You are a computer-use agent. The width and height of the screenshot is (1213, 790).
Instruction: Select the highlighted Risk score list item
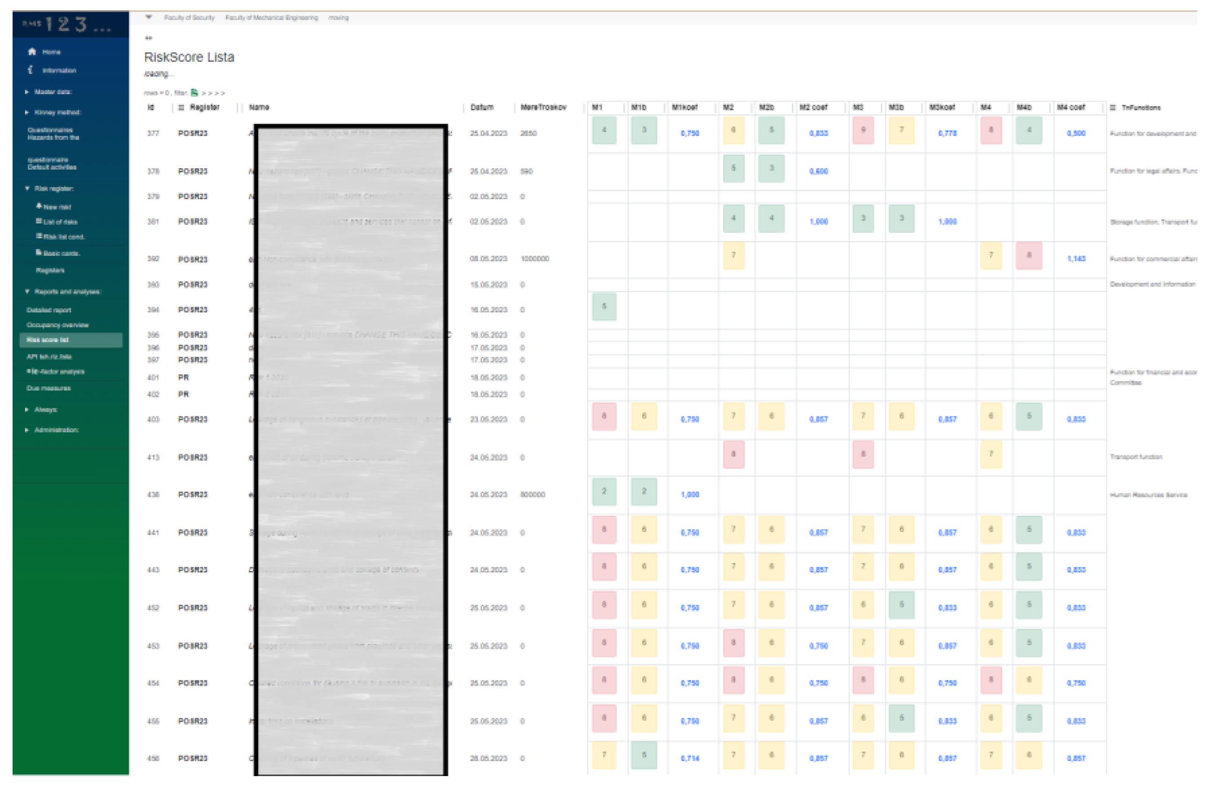tap(71, 340)
